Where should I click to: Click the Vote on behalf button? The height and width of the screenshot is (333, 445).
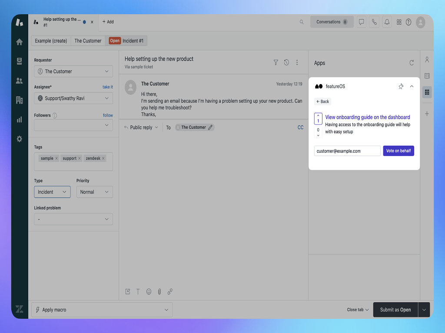coord(398,151)
